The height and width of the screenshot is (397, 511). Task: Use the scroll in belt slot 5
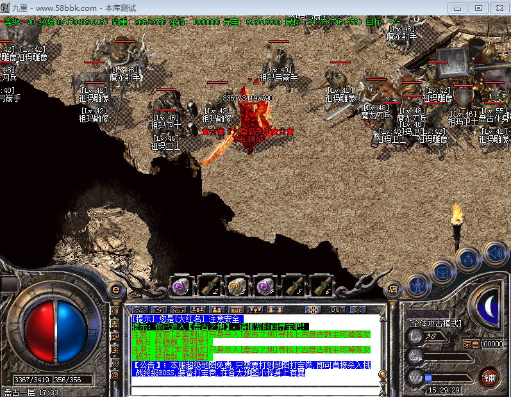tap(293, 287)
